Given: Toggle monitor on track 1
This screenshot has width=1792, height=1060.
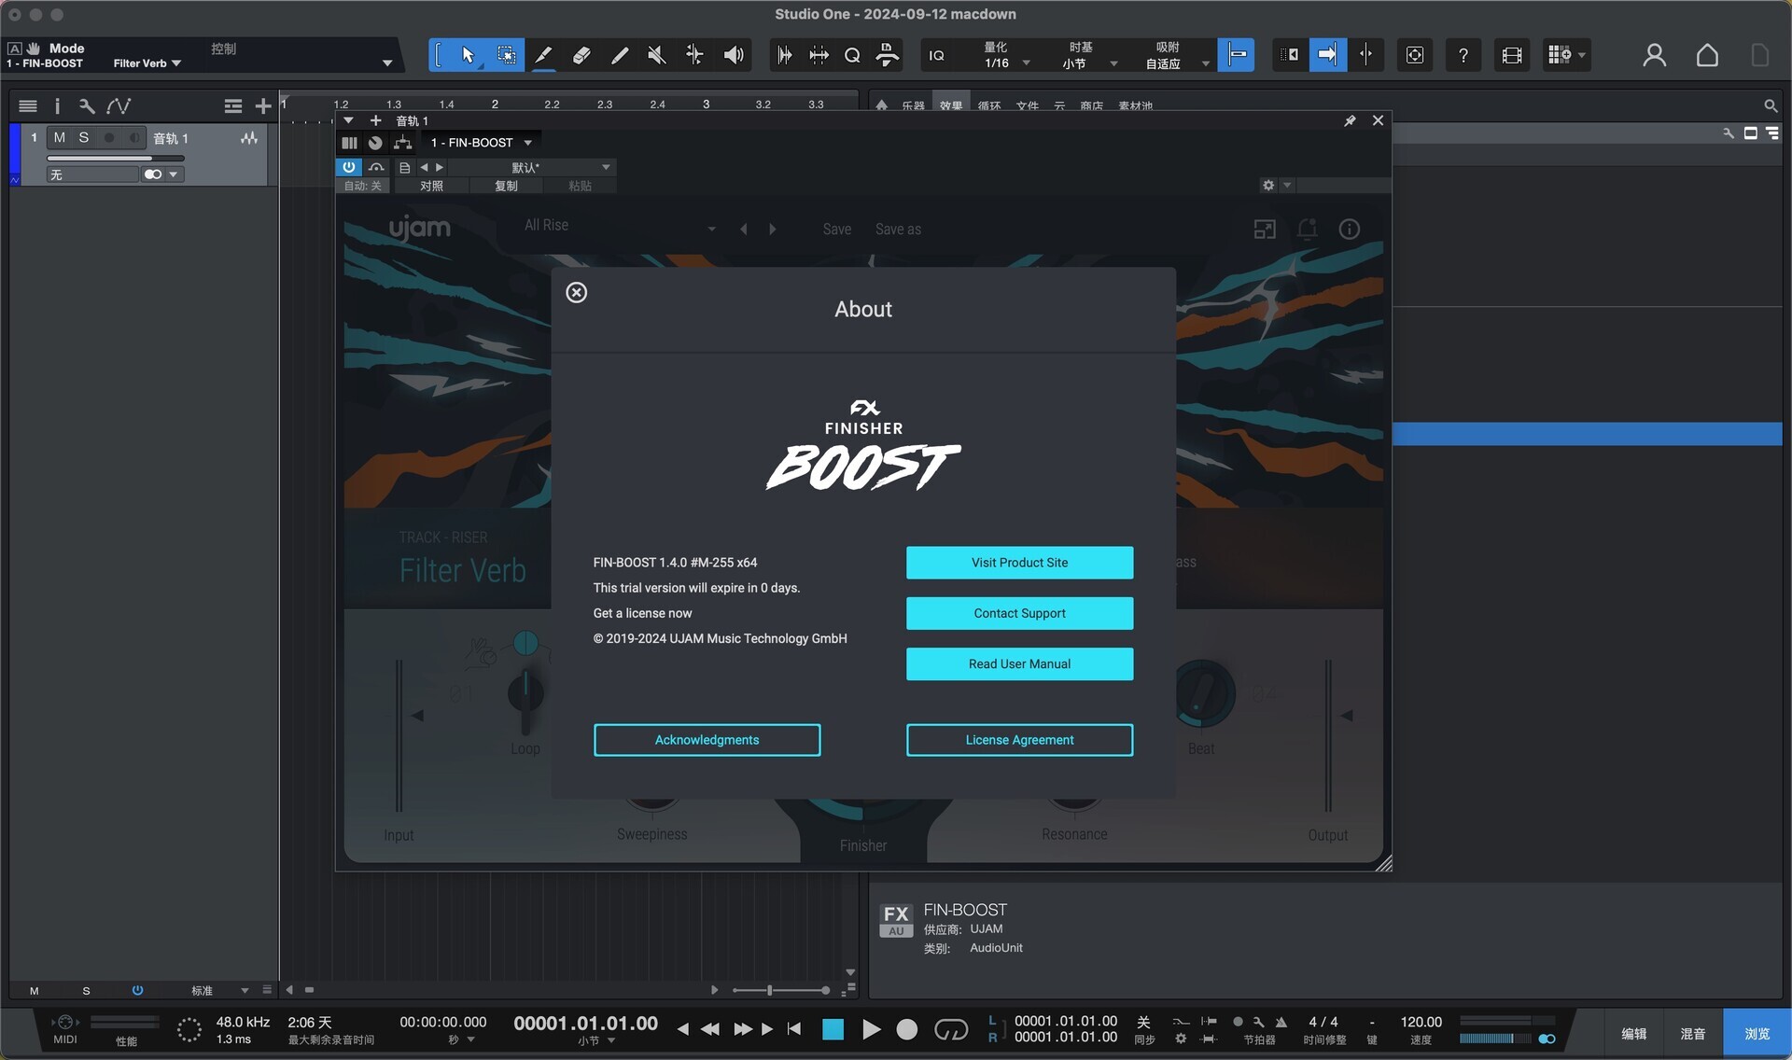Looking at the screenshot, I should tap(134, 137).
